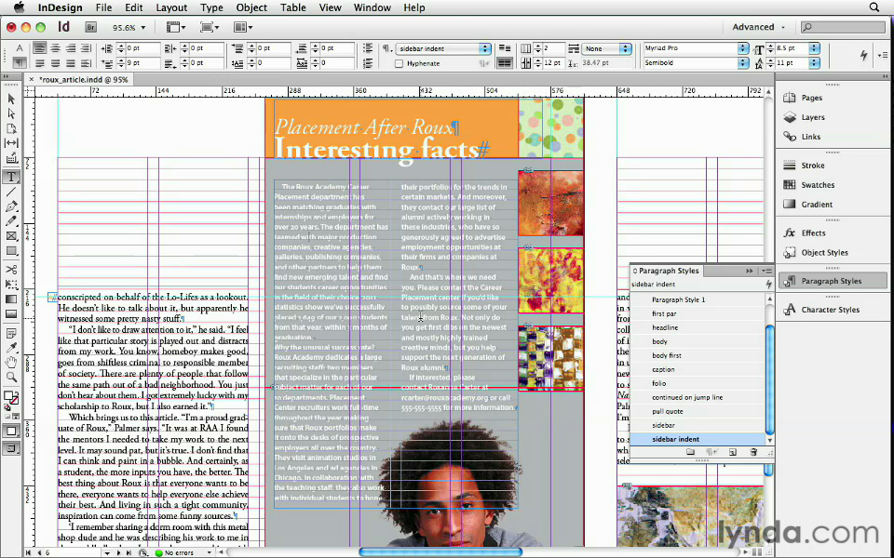Click the Quick Apply lightning icon
894x558 pixels.
point(863,55)
